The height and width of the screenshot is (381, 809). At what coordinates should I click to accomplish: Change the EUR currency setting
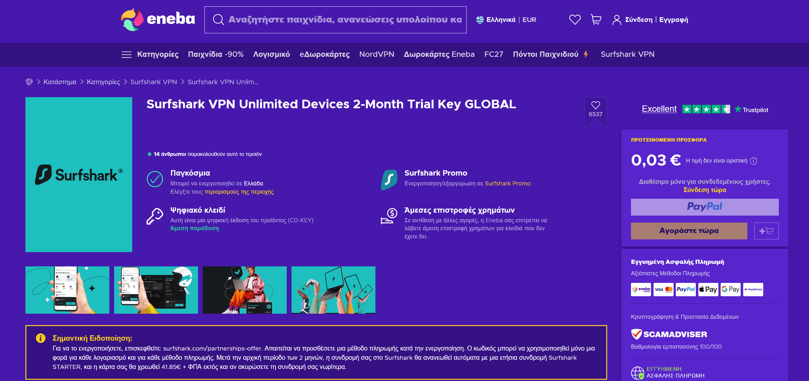pyautogui.click(x=529, y=20)
